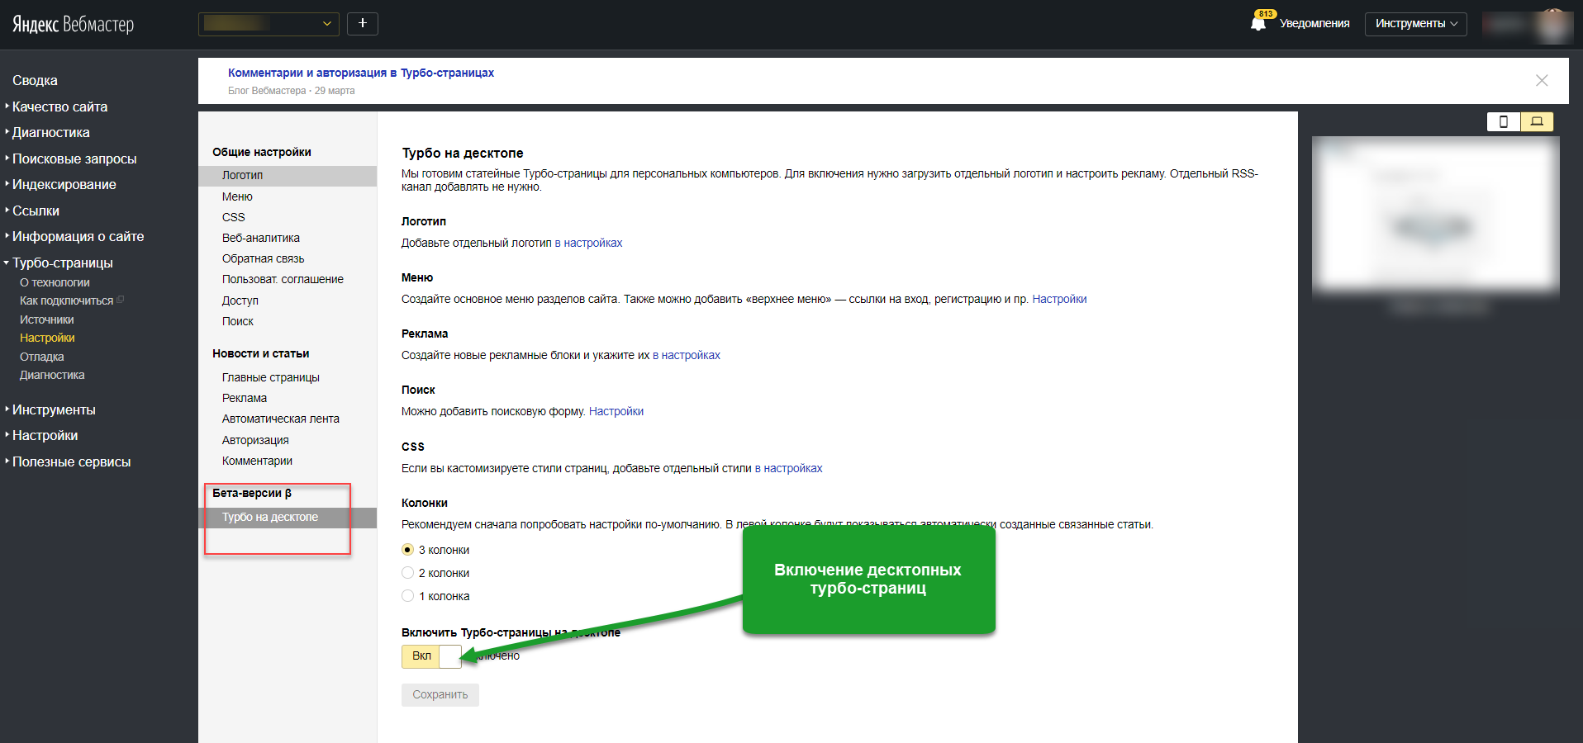Select CSS settings tab
Screen dimensions: 1583x743
[x=234, y=217]
